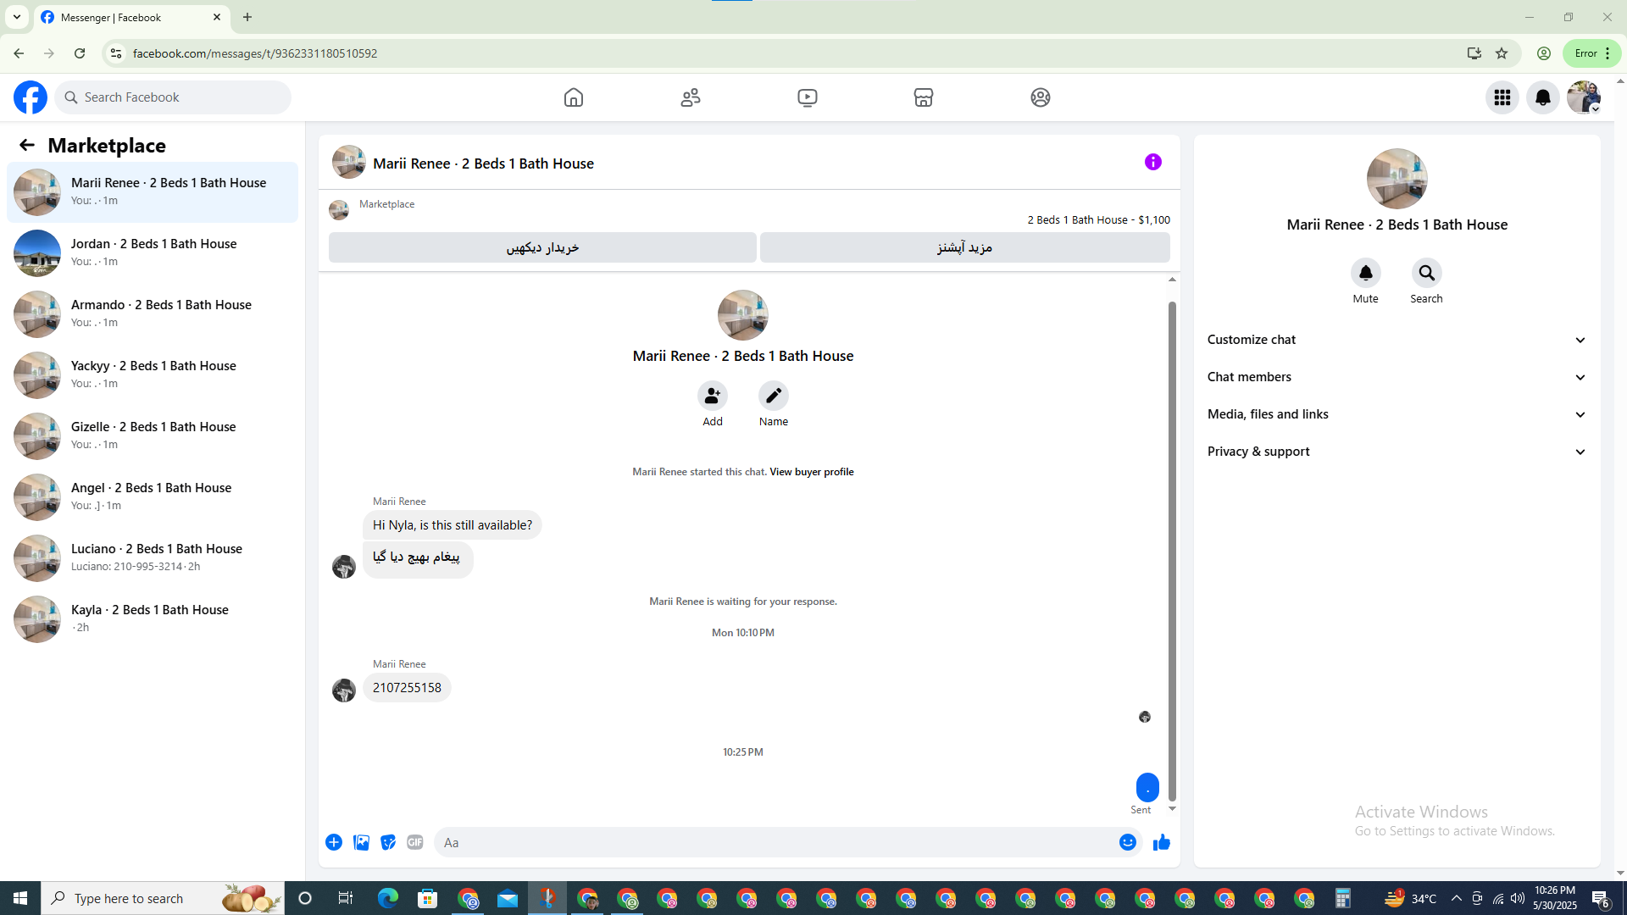Screen dimensions: 1627x915
Task: Open the Armando conversation
Action: coord(153,314)
